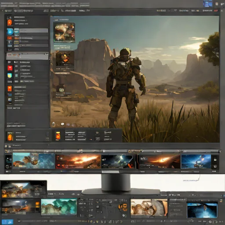Click the light gray timeline scrollbar handle
Viewport: 225px width, 225px height.
pos(110,172)
